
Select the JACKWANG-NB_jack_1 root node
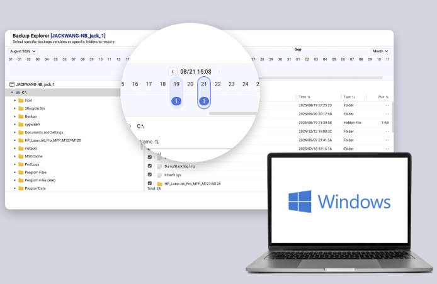pyautogui.click(x=35, y=84)
